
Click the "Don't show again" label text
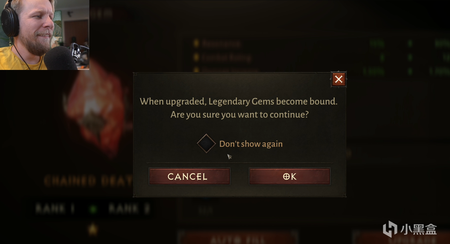pos(251,144)
